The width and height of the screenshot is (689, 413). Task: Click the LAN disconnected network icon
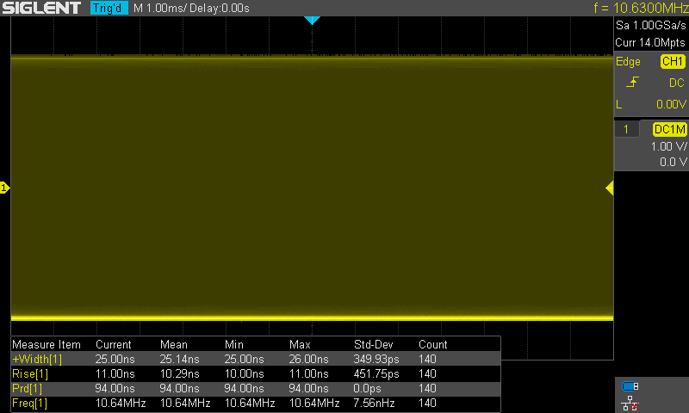click(630, 404)
